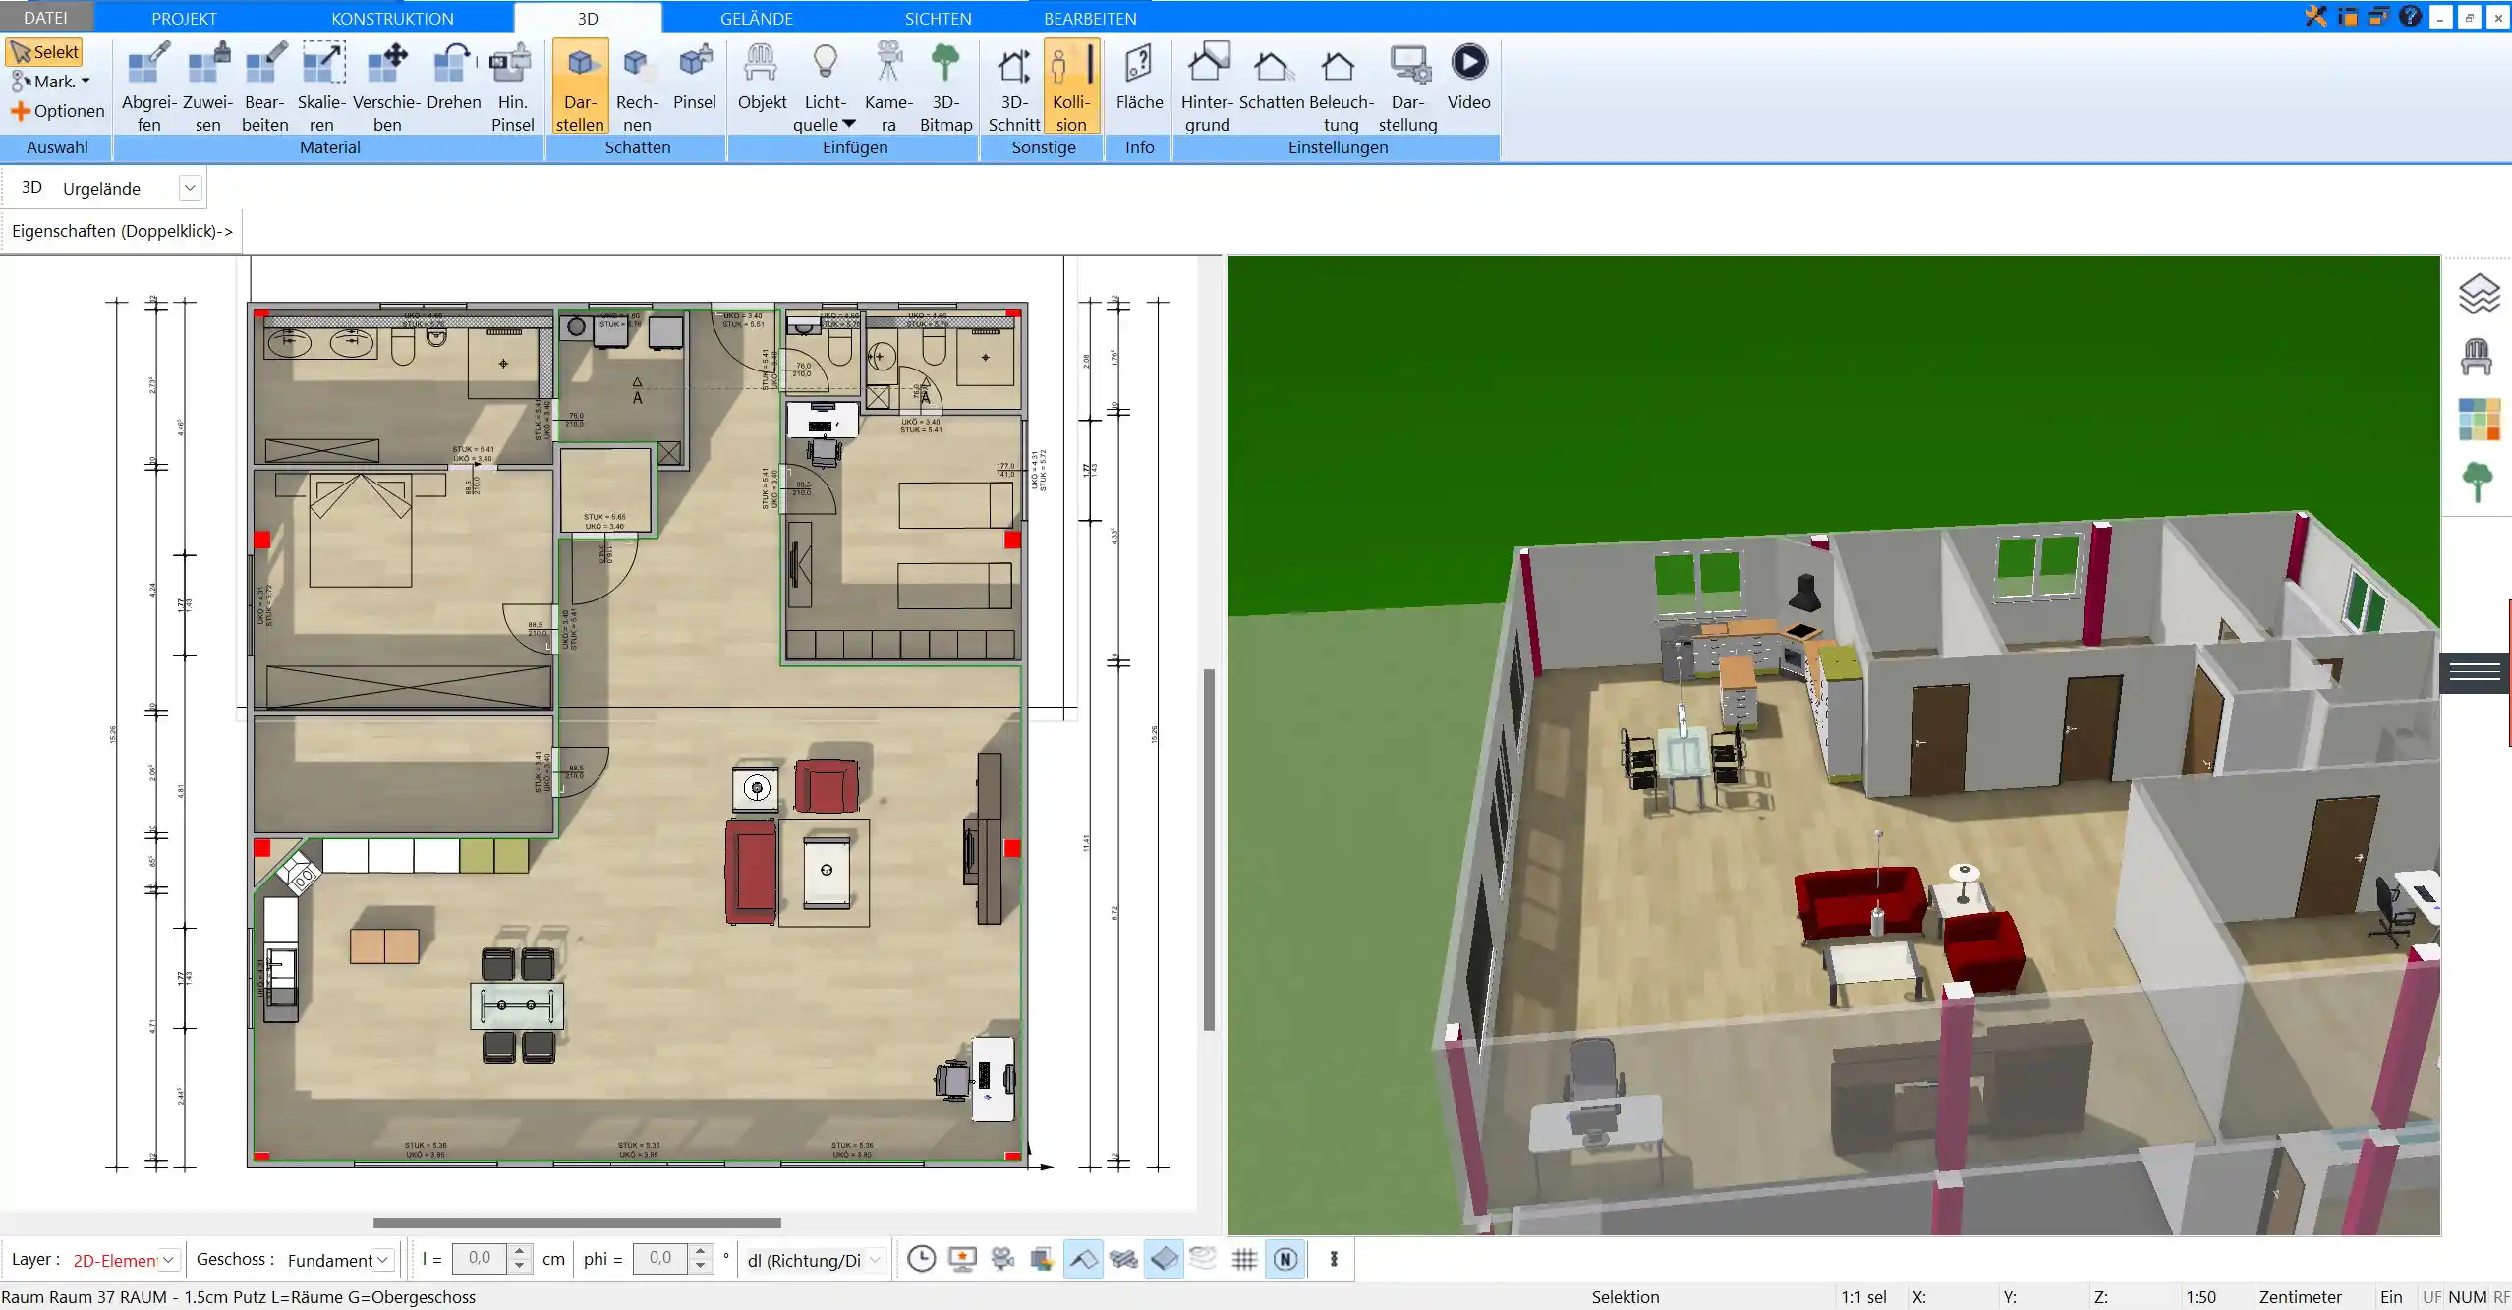This screenshot has height=1310, width=2512.
Task: Expand the Urgelände dropdown
Action: point(190,188)
